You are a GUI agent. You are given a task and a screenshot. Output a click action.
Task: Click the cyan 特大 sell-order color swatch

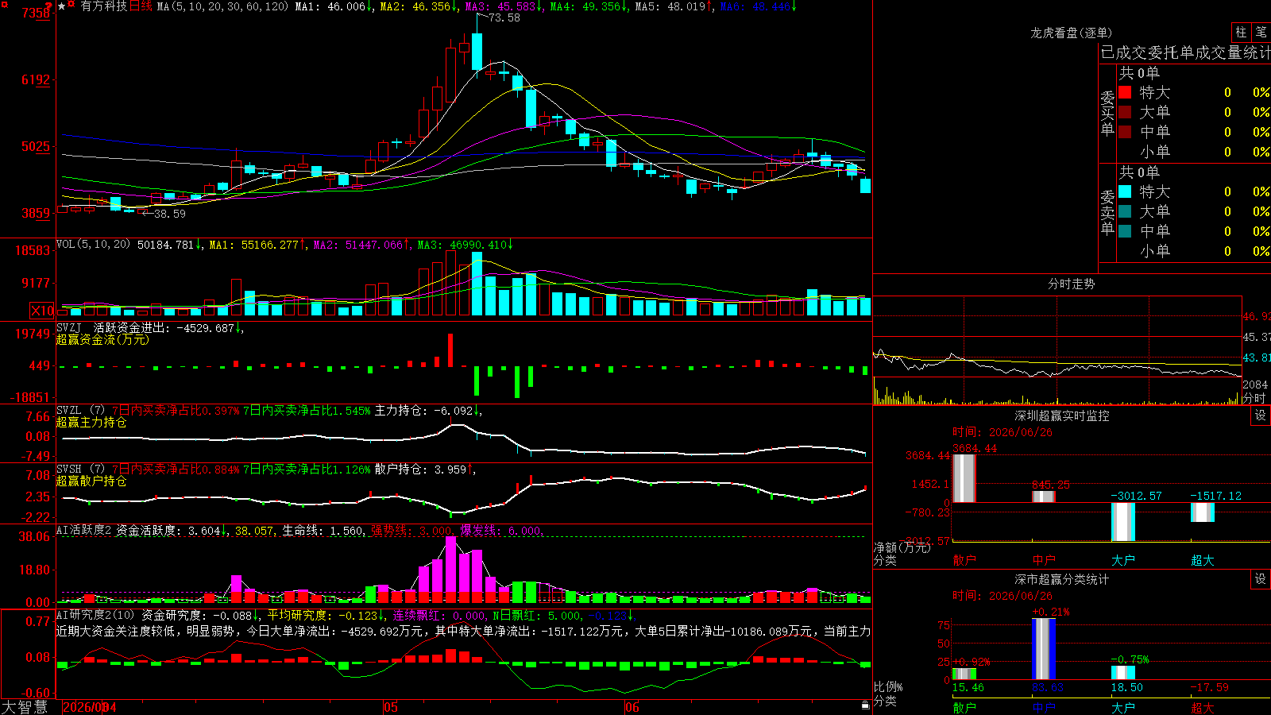[x=1125, y=191]
